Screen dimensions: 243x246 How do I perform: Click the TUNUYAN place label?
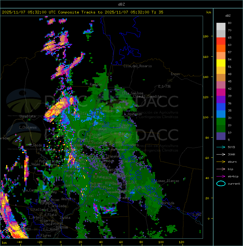click(62, 228)
